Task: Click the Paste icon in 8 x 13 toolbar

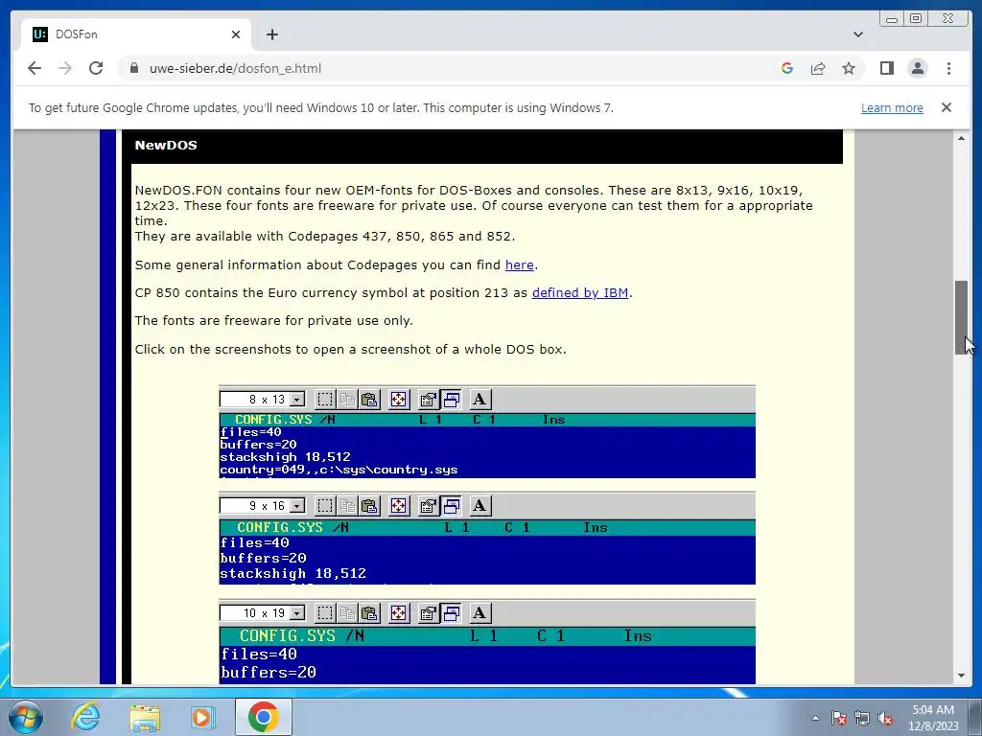Action: point(369,400)
